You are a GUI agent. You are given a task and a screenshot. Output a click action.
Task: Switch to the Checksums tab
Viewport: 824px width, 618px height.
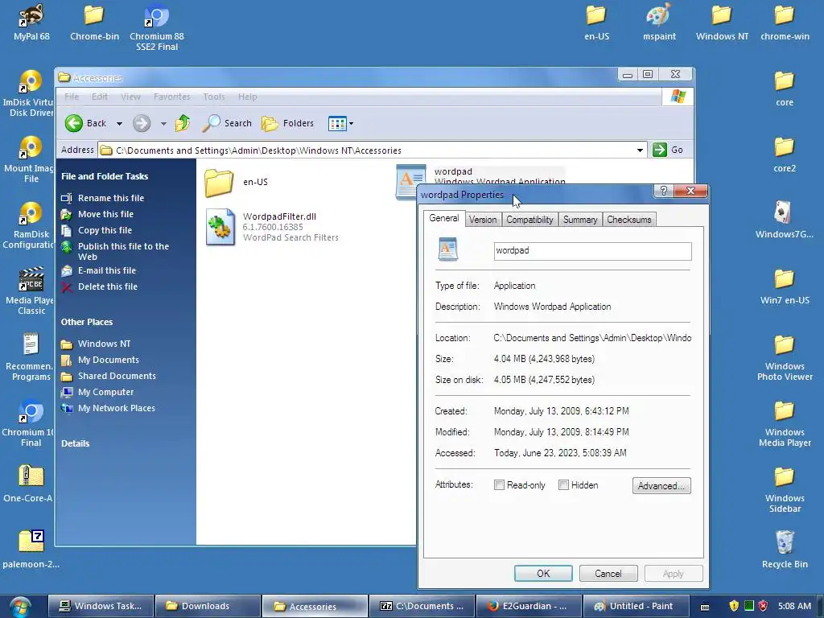pos(628,220)
